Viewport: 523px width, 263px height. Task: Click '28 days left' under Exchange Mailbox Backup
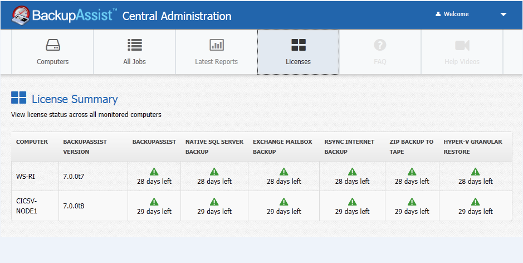284,182
